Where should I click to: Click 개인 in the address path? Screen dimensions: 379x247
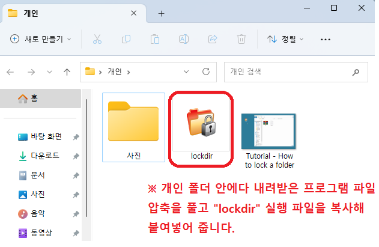114,72
